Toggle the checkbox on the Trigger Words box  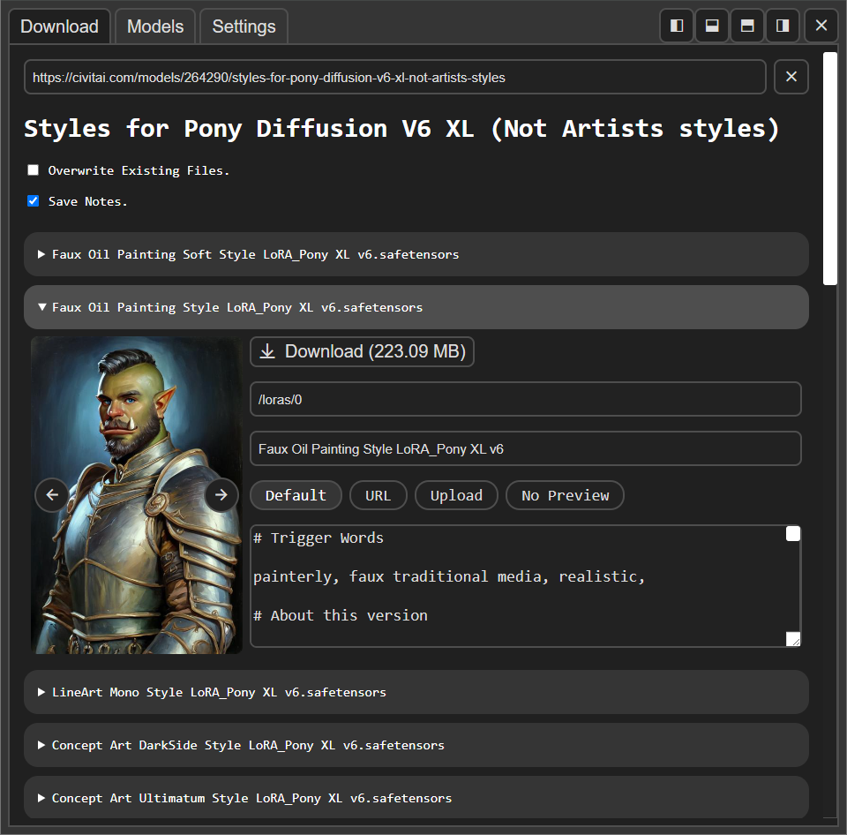click(792, 533)
